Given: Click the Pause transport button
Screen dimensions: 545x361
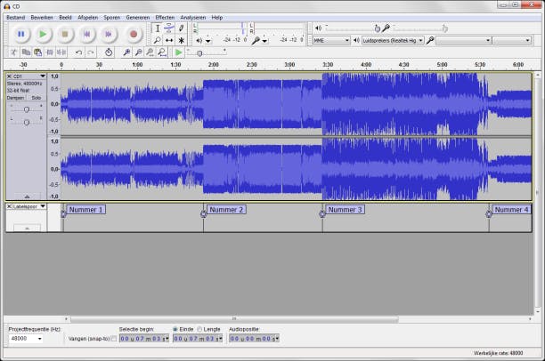Looking at the screenshot, I should [x=21, y=34].
